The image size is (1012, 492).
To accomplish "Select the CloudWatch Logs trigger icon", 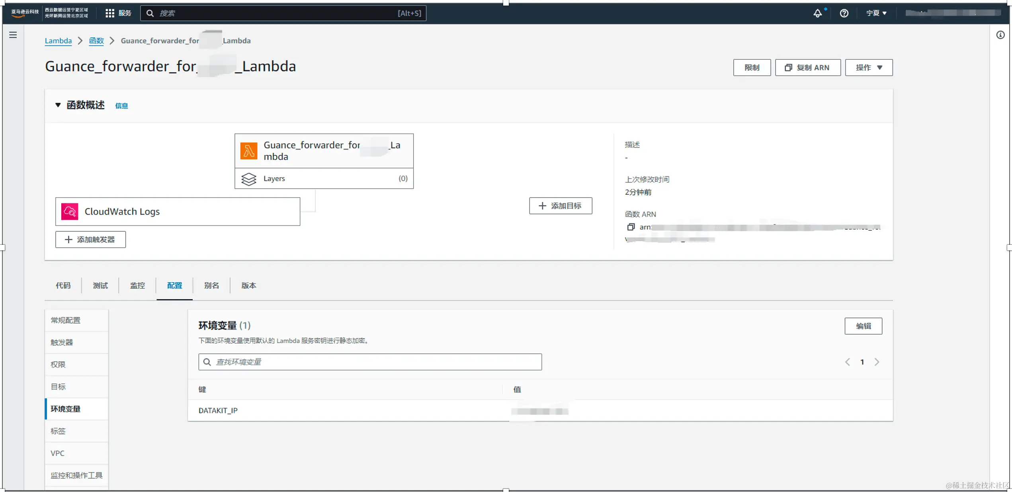I will click(x=70, y=211).
